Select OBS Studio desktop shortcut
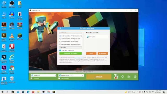Screen dimensions: 167x94 tap(12, 4)
